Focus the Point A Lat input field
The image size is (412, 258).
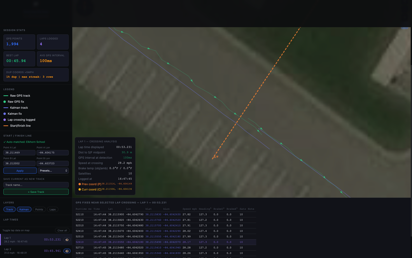pos(19,153)
